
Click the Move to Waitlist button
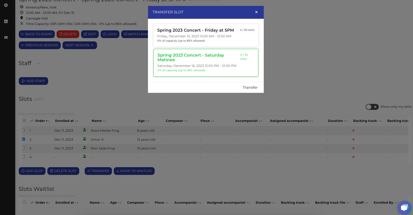(x=134, y=171)
